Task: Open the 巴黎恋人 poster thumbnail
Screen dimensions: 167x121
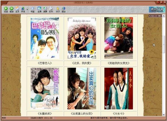Action: point(45,38)
